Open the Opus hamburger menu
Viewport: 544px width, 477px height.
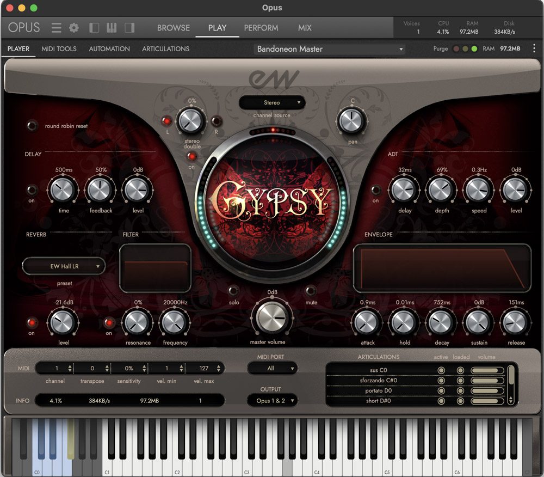pyautogui.click(x=56, y=27)
